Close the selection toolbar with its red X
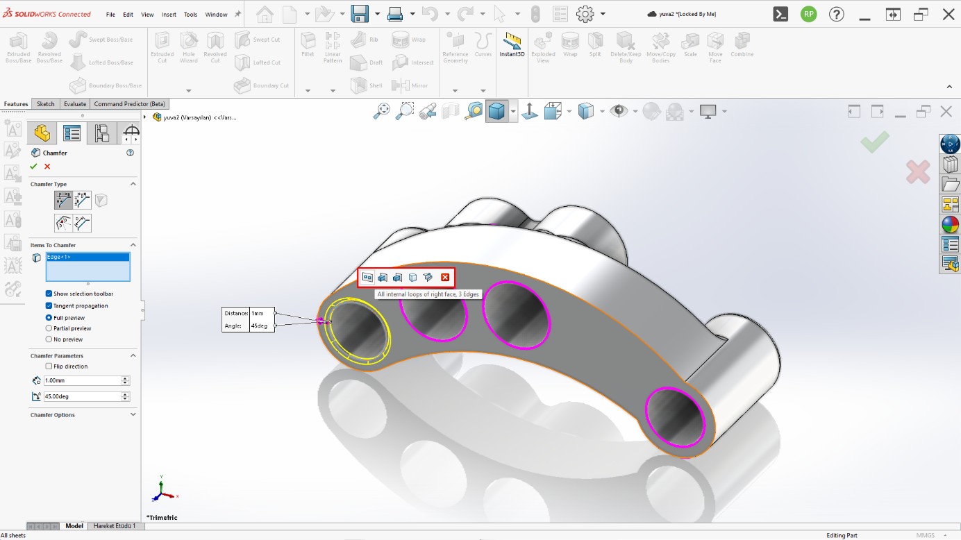Image resolution: width=961 pixels, height=540 pixels. tap(445, 278)
